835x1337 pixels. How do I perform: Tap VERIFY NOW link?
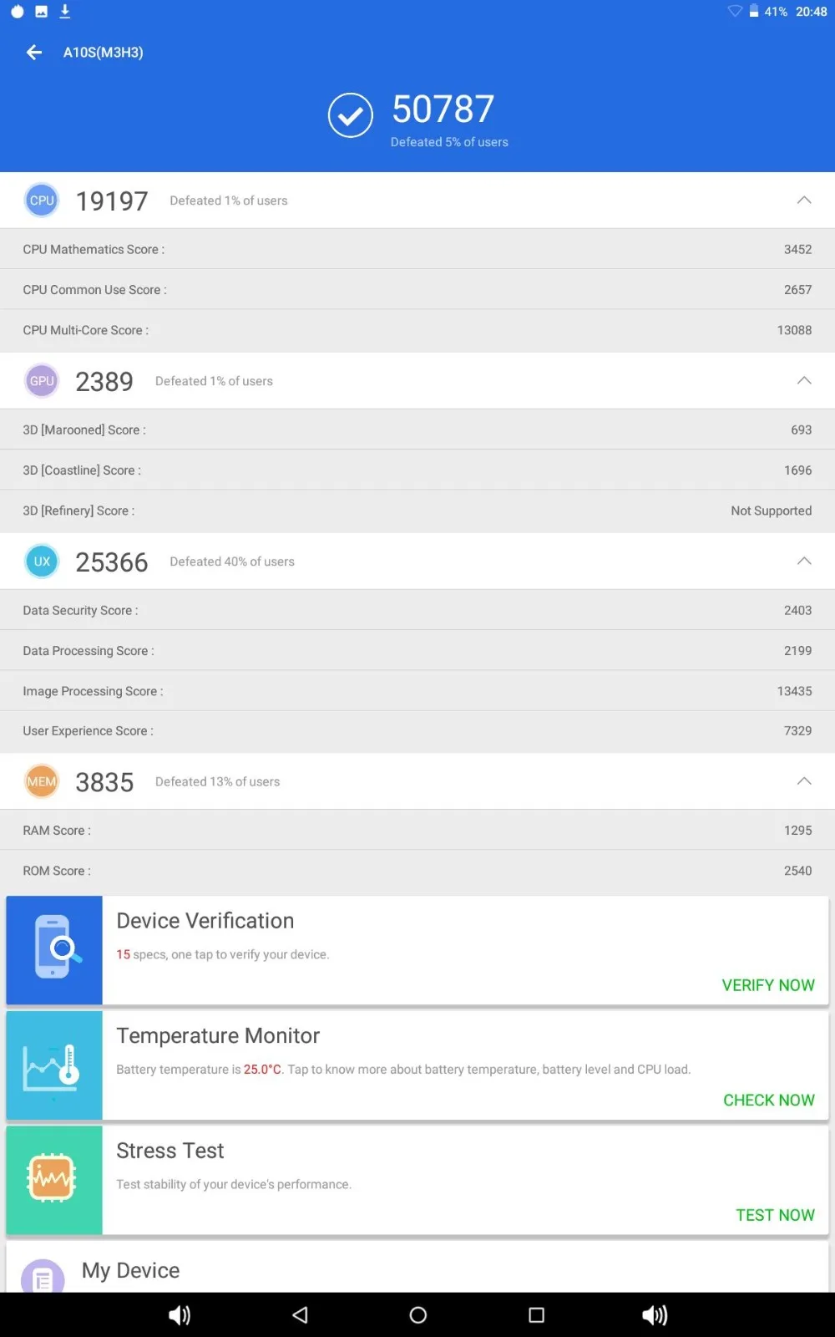[768, 985]
